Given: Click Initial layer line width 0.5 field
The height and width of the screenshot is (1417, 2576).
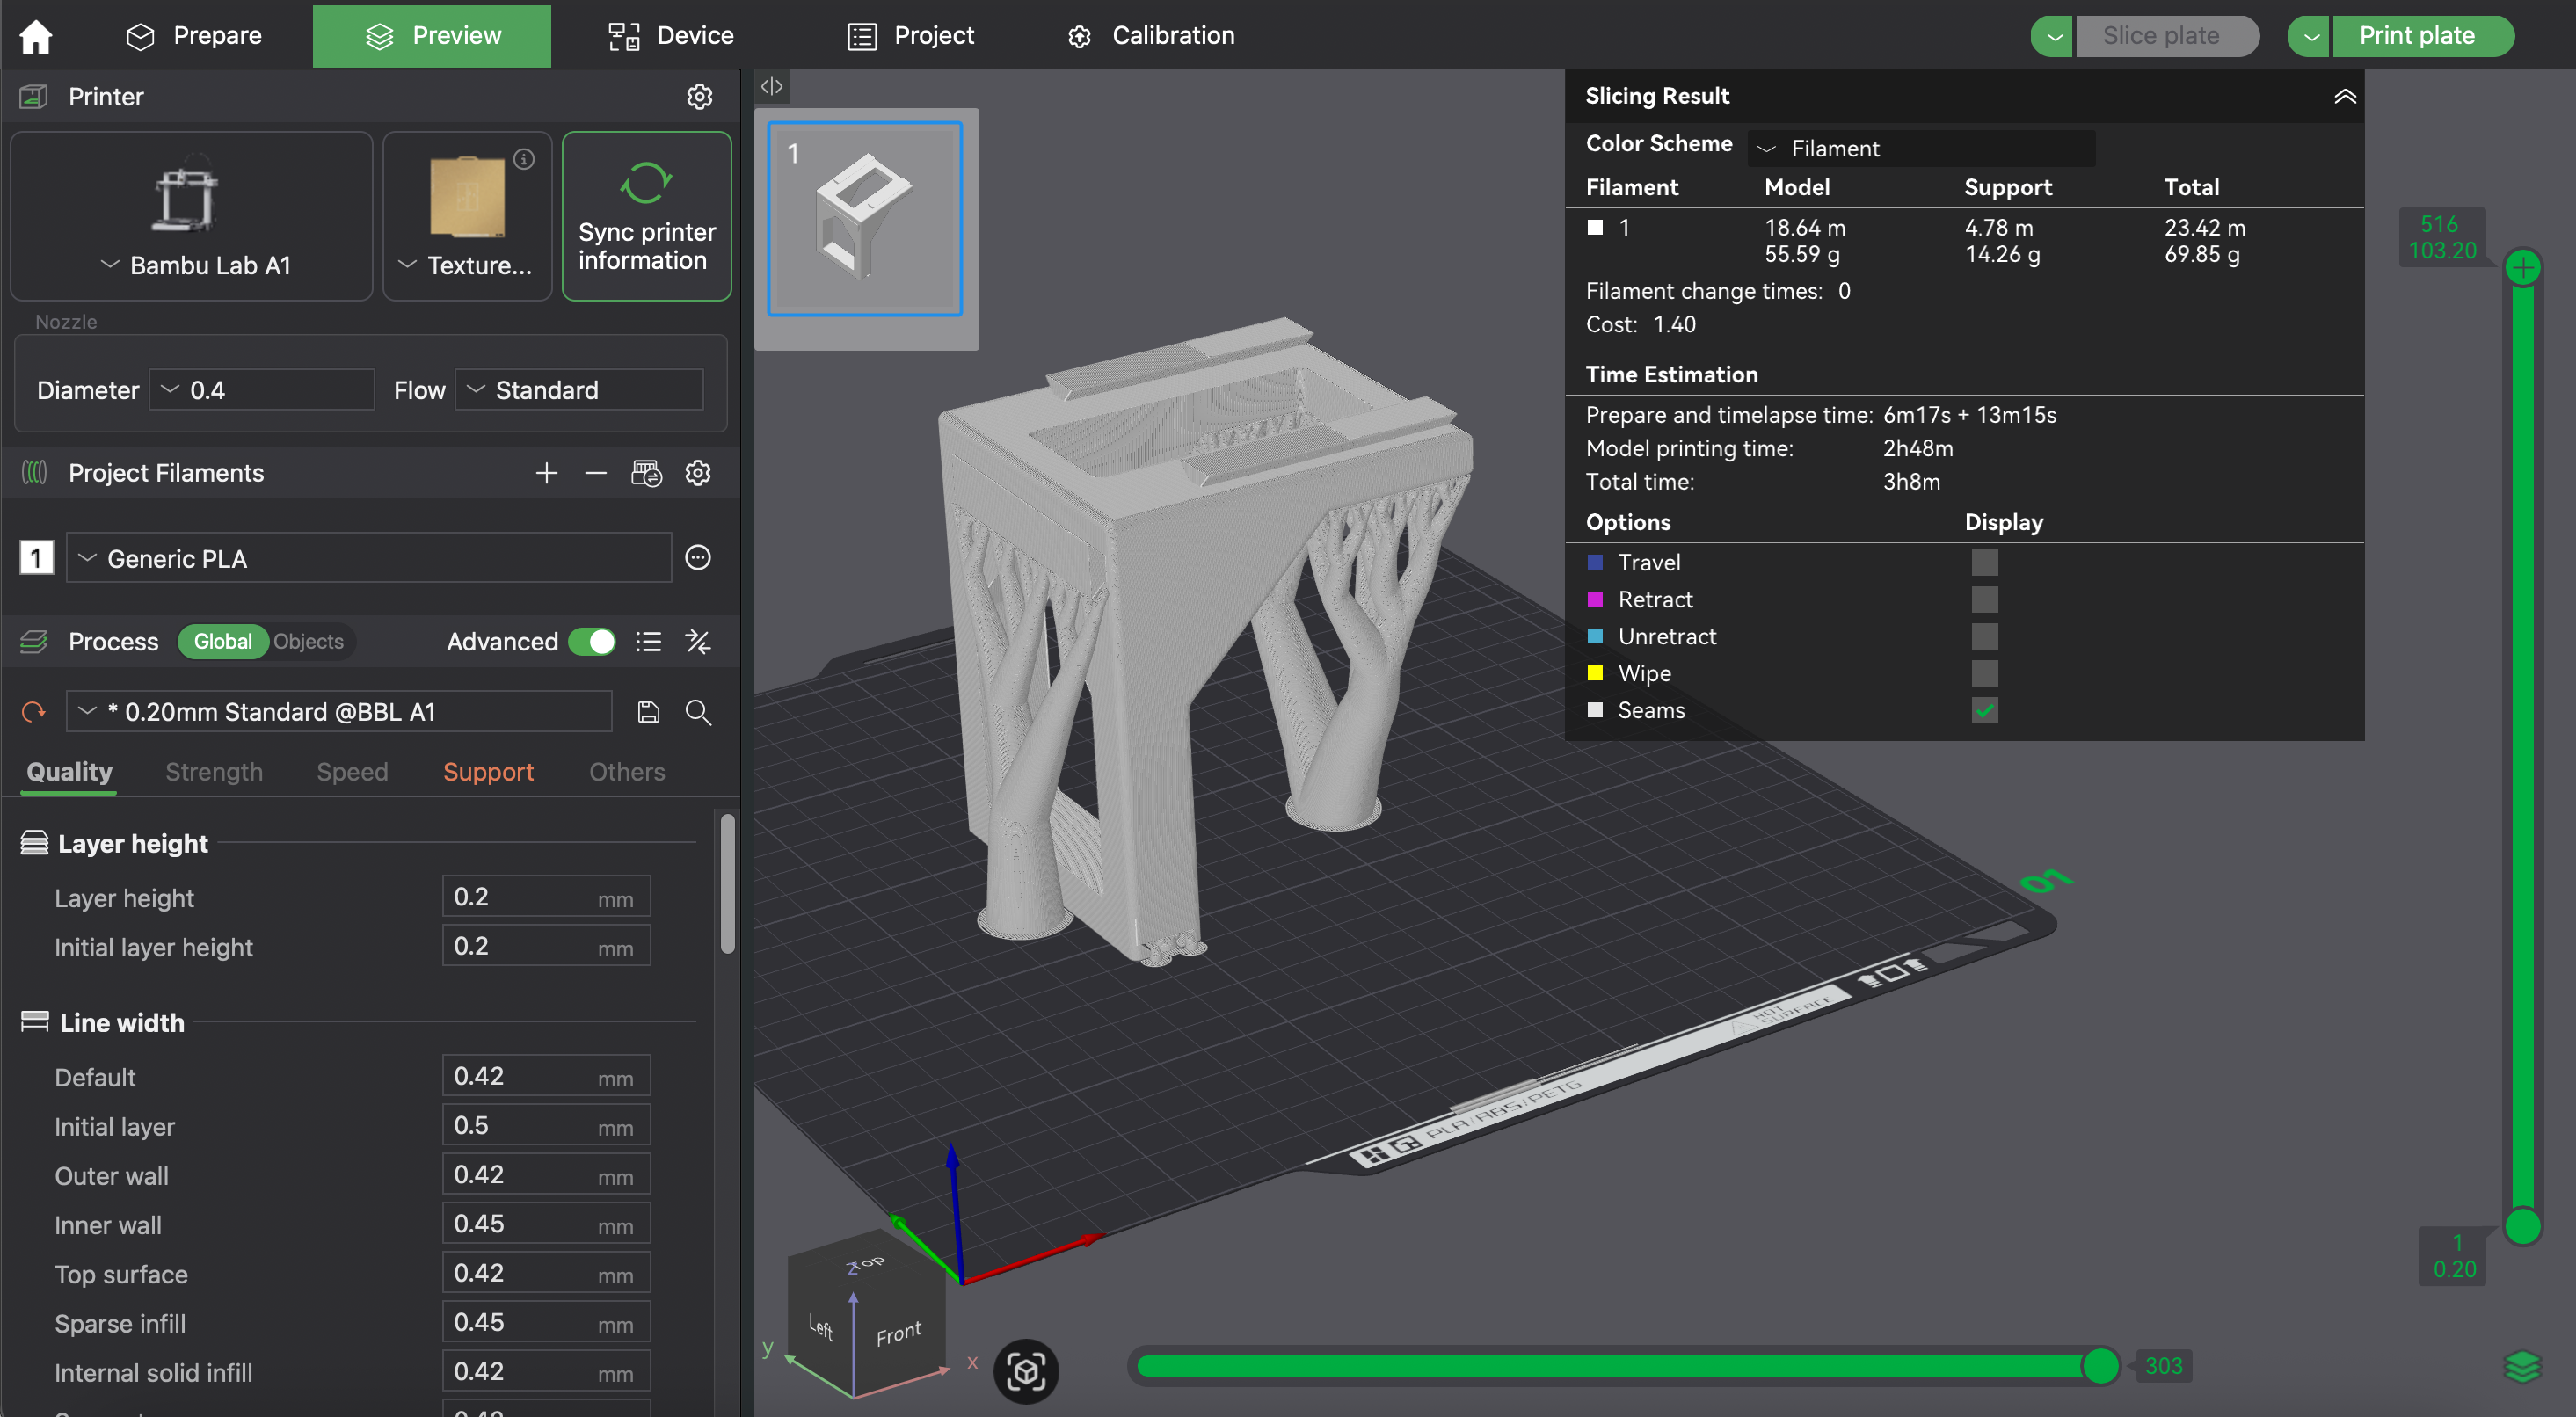Looking at the screenshot, I should [x=546, y=1126].
